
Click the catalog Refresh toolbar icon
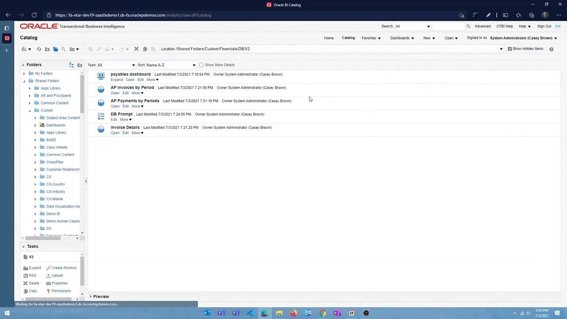click(39, 49)
